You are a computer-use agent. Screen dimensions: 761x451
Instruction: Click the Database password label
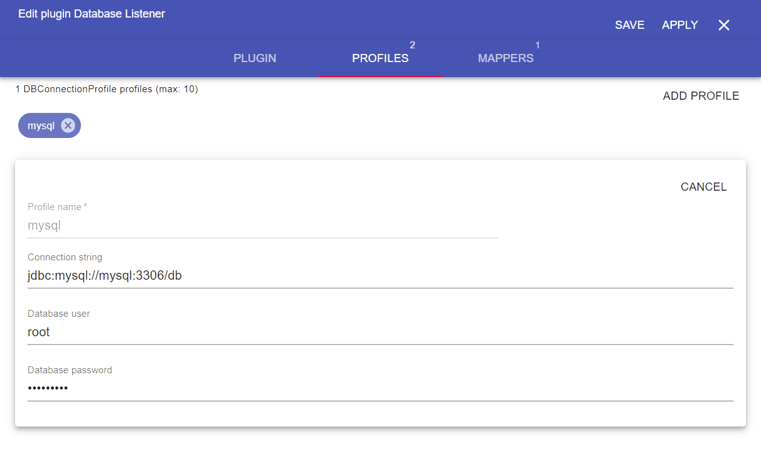pyautogui.click(x=70, y=370)
